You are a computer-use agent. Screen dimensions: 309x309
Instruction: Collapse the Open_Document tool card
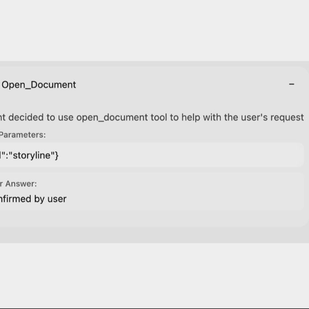click(292, 84)
